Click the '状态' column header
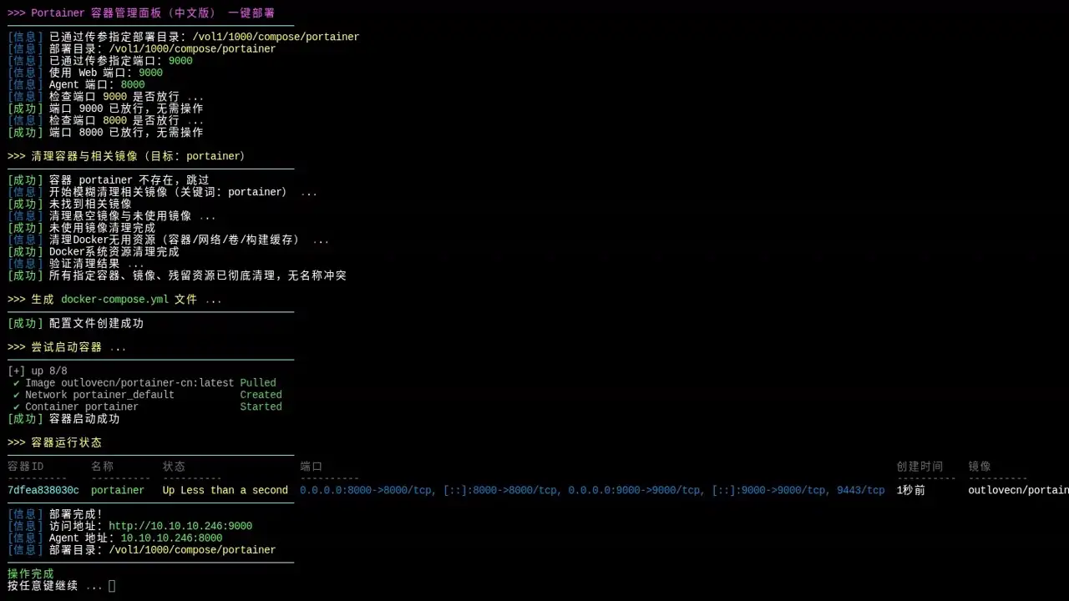The image size is (1069, 601). pos(175,467)
